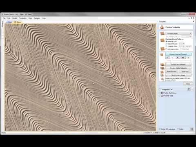
Task: Toggle the Show 2D previews checkbox
Action: click(x=160, y=129)
